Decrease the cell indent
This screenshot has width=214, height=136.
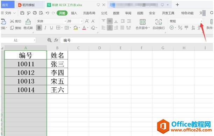(123, 21)
